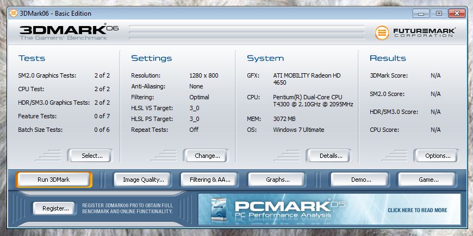
Task: Launch the Demo
Action: tap(359, 180)
